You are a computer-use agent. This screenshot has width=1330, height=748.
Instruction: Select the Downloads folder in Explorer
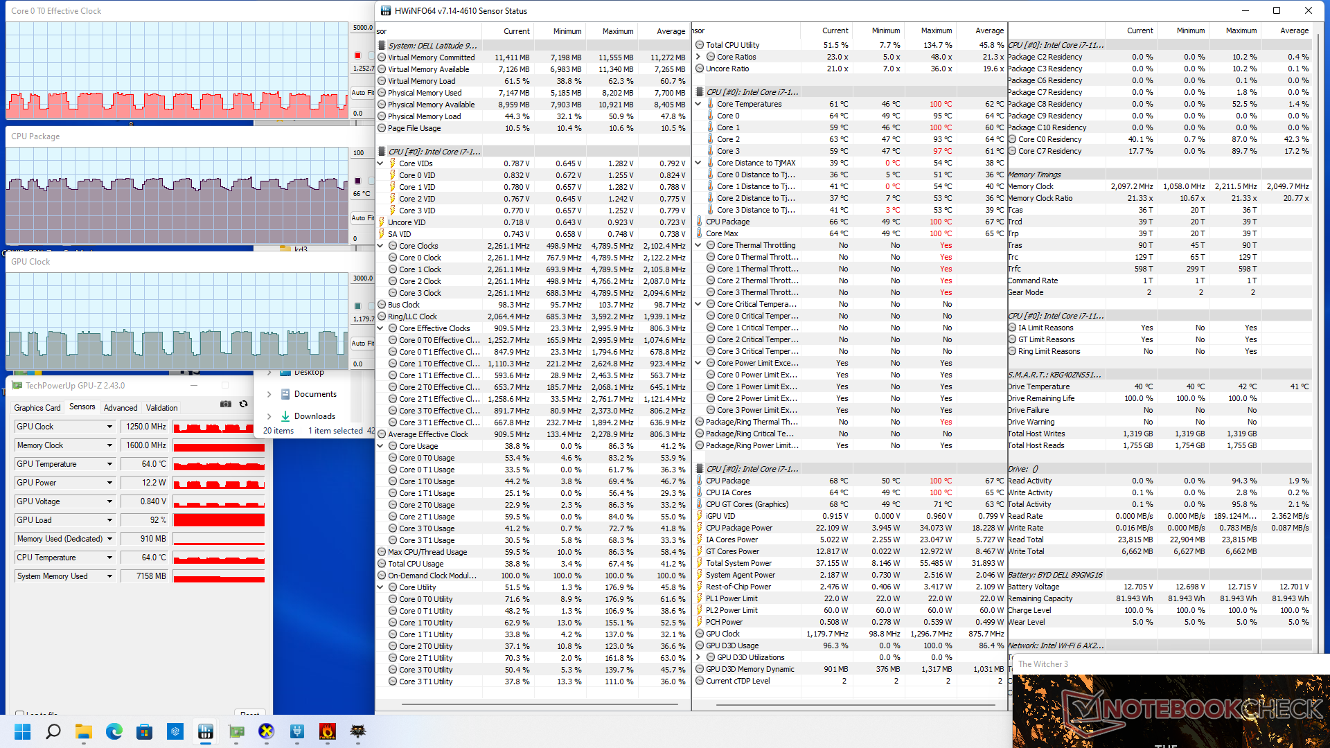(314, 416)
